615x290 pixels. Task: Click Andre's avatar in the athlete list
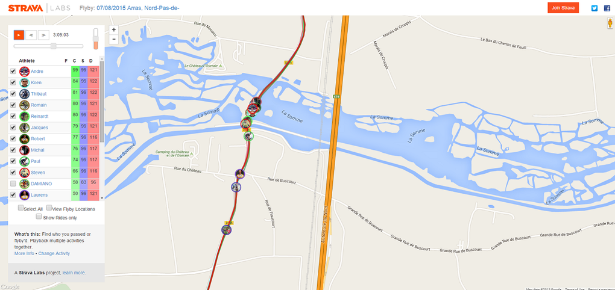pos(24,72)
